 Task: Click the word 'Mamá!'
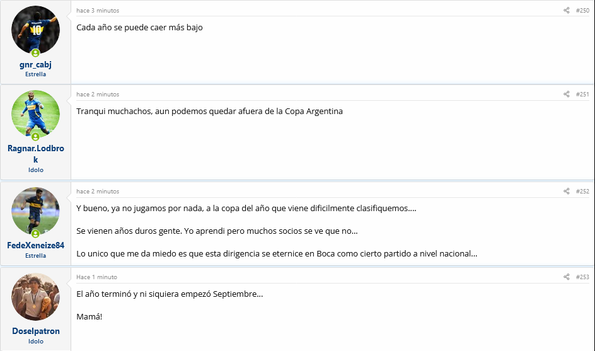pos(89,316)
